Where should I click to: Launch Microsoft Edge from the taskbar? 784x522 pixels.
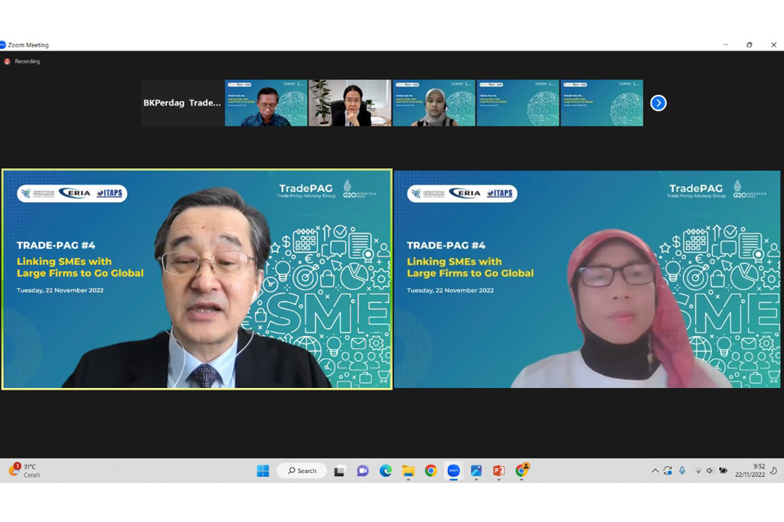click(386, 471)
